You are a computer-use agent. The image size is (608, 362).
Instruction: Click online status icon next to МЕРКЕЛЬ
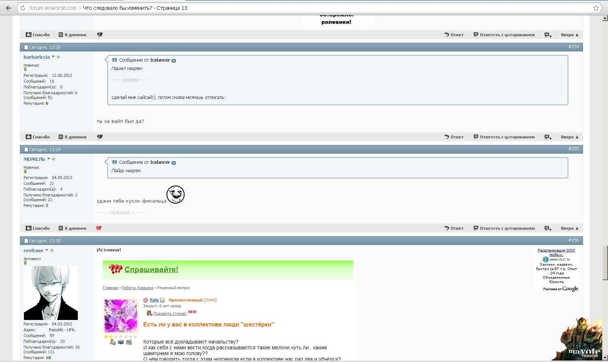54,159
